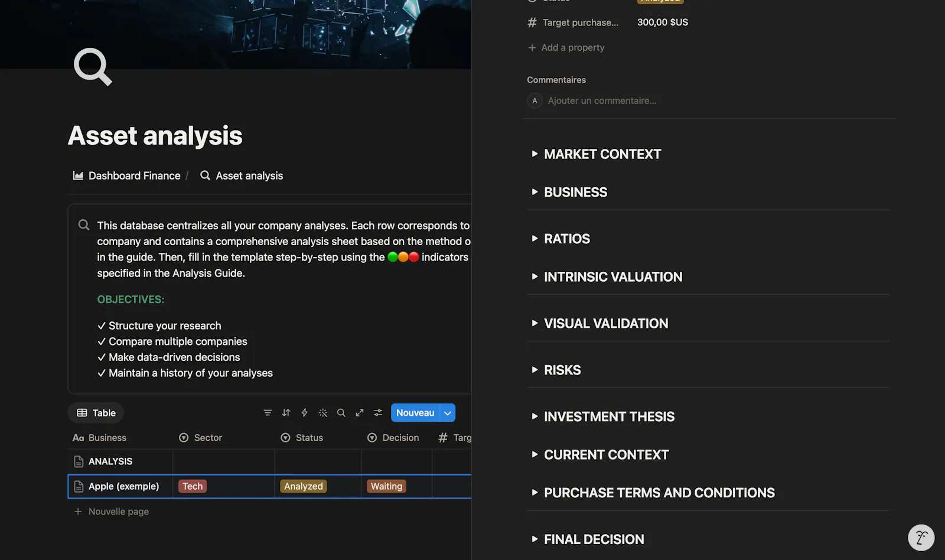The height and width of the screenshot is (560, 945).
Task: Open the Business column header menu
Action: 120,438
